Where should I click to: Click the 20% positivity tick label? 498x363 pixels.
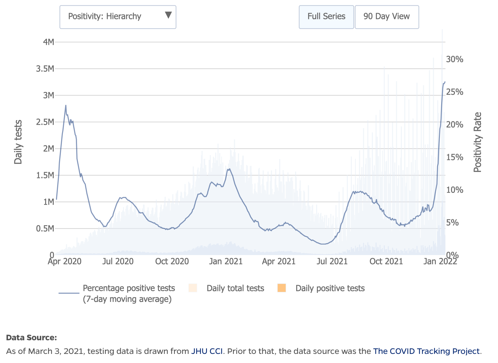point(455,125)
